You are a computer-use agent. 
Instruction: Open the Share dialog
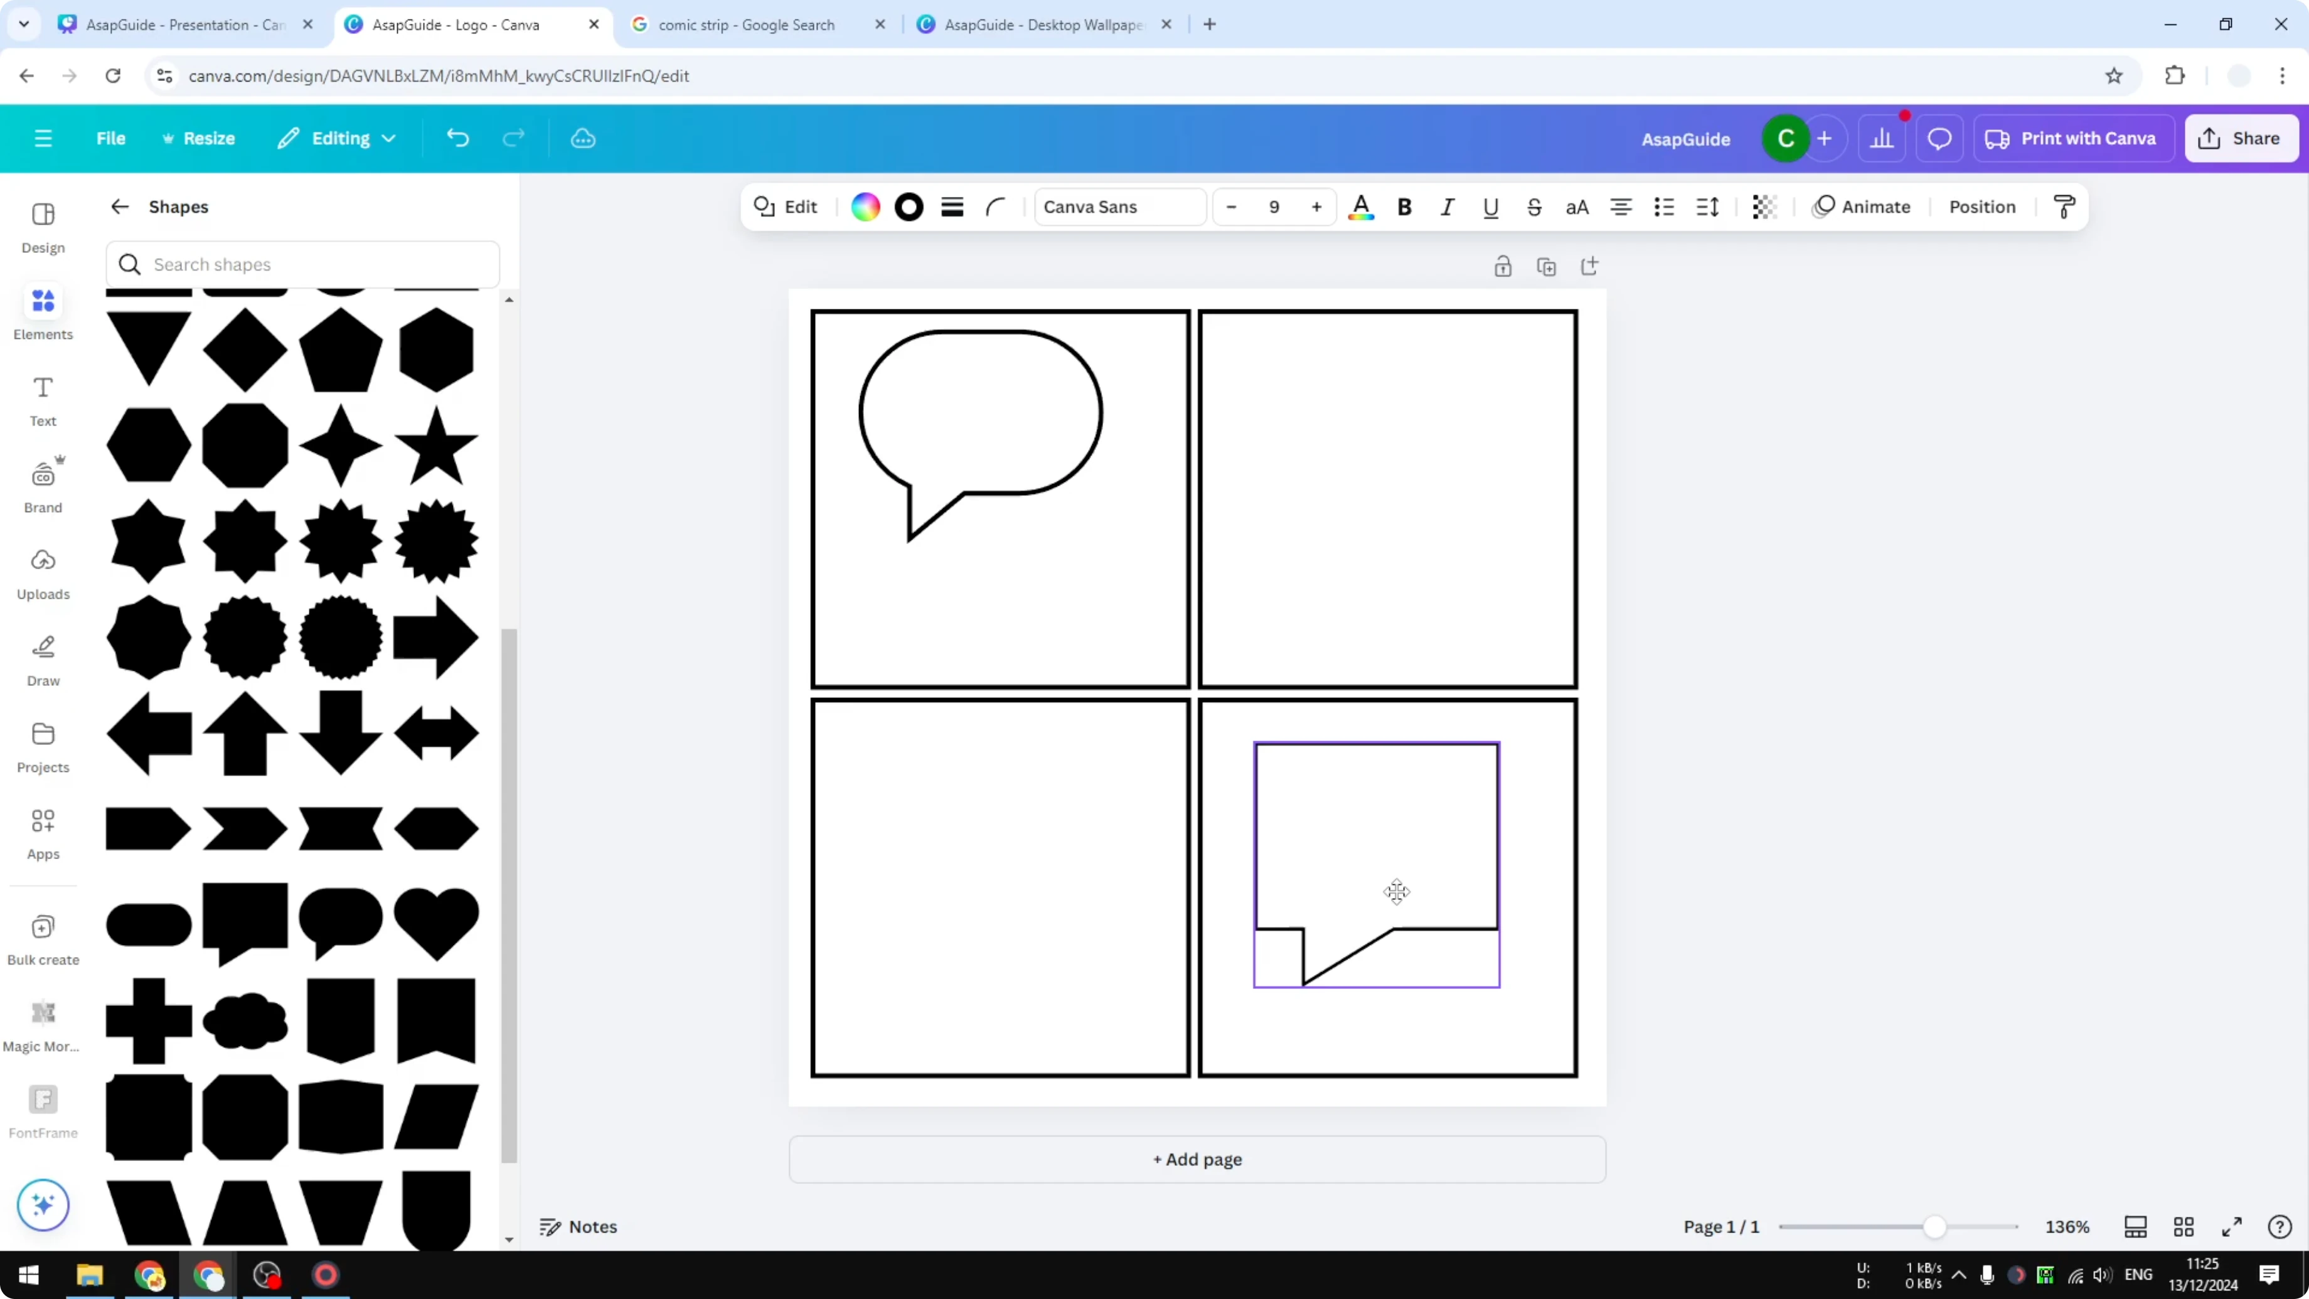tap(2241, 138)
